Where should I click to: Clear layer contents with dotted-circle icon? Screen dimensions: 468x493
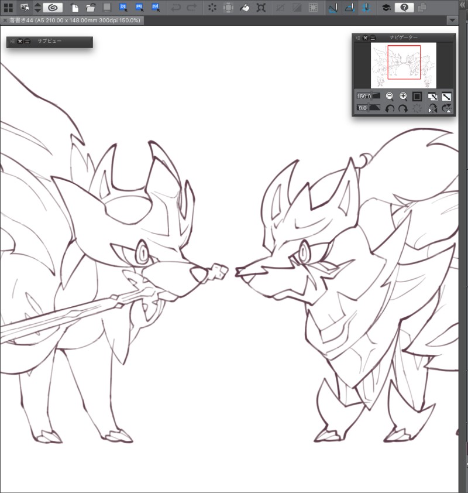212,8
